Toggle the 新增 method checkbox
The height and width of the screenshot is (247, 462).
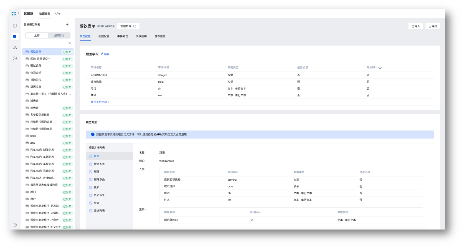coord(91,156)
